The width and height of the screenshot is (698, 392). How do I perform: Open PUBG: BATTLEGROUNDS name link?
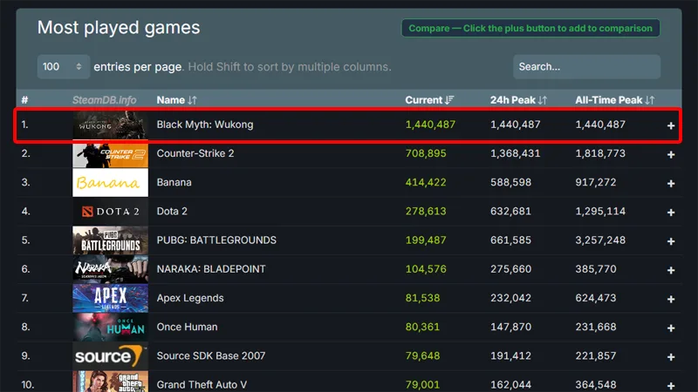click(216, 240)
